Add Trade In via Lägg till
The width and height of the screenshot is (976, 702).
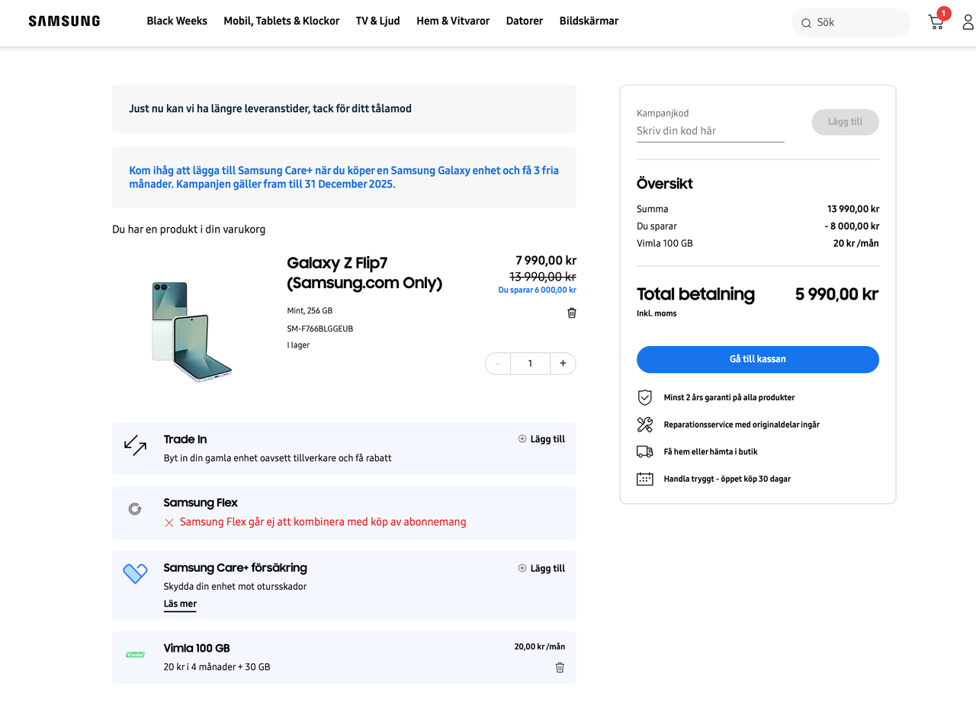coord(541,439)
